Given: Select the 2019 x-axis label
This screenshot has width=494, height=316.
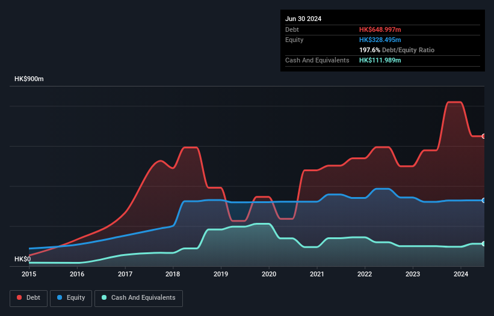Looking at the screenshot, I should 221,274.
